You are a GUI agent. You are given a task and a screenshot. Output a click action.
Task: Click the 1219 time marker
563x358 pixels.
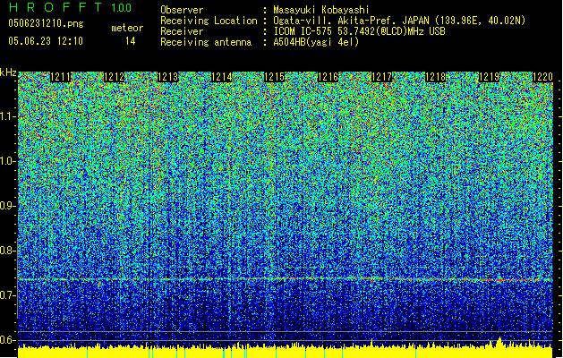click(489, 77)
